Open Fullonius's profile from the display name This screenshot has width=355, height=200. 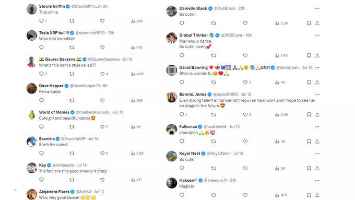point(188,126)
